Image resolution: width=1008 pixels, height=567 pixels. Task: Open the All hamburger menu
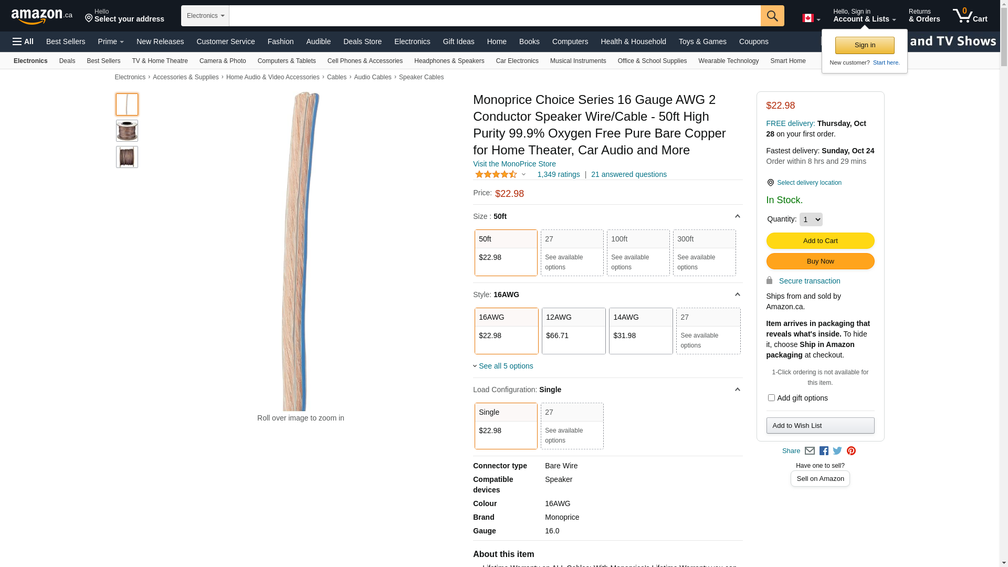pos(23,41)
